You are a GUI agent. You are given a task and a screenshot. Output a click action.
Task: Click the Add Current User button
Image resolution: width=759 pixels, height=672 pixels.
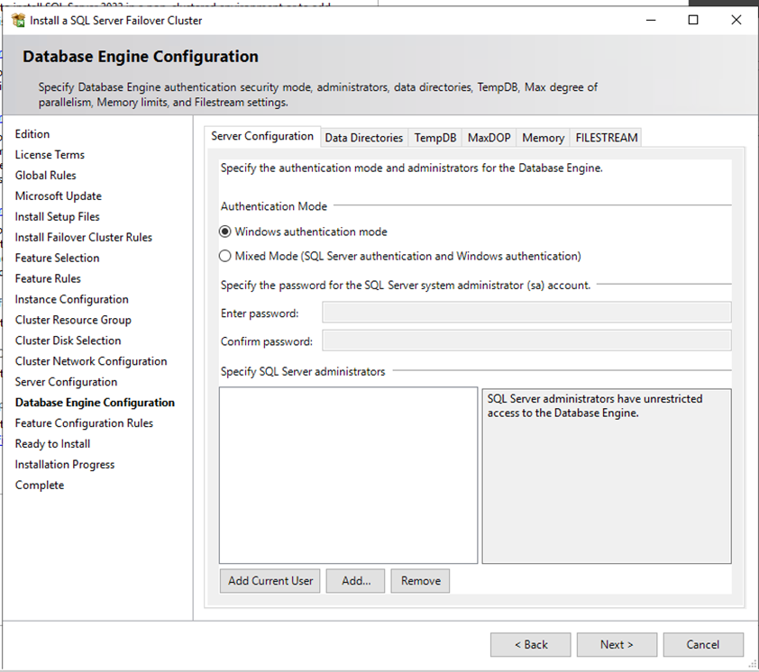pos(270,581)
